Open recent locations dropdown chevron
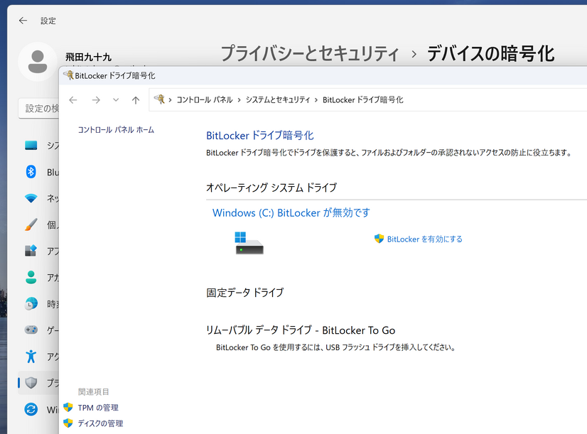Screen dimensions: 587x434 click(x=116, y=100)
